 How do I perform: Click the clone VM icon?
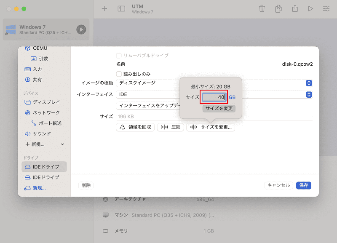[x=278, y=9]
